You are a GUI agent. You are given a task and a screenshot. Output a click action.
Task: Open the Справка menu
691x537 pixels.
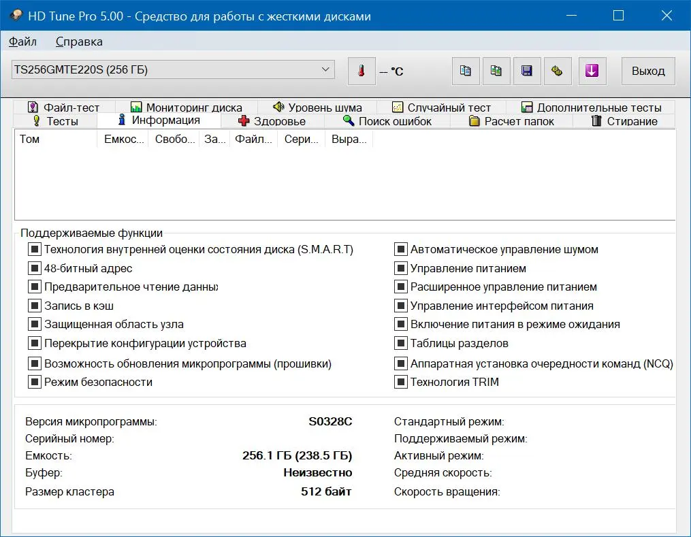click(x=79, y=42)
